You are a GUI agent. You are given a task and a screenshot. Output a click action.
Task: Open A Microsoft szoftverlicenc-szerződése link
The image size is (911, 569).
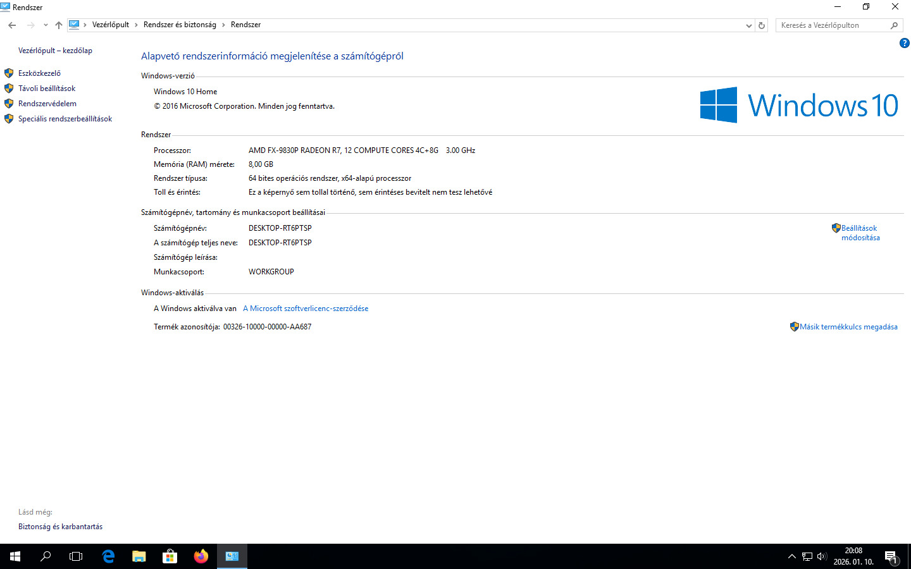click(x=306, y=309)
